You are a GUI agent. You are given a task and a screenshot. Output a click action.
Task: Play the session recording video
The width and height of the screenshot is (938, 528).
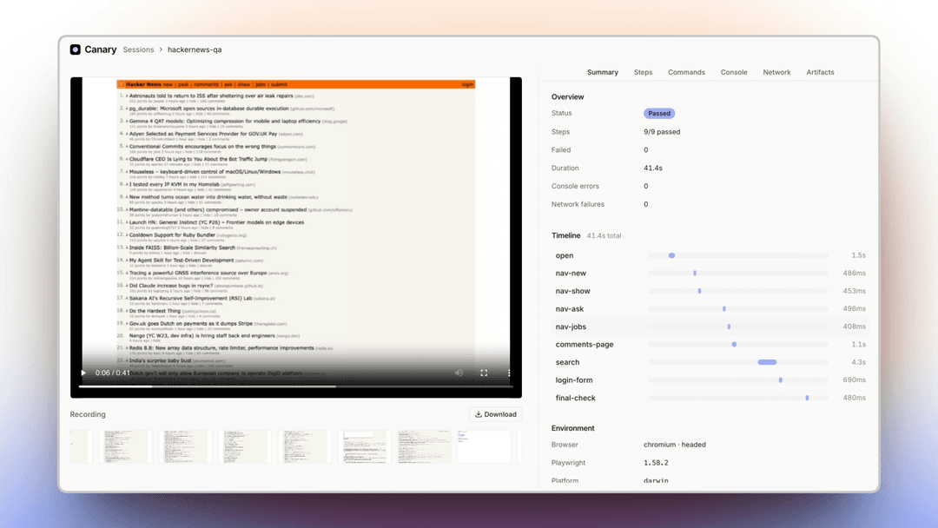click(83, 373)
